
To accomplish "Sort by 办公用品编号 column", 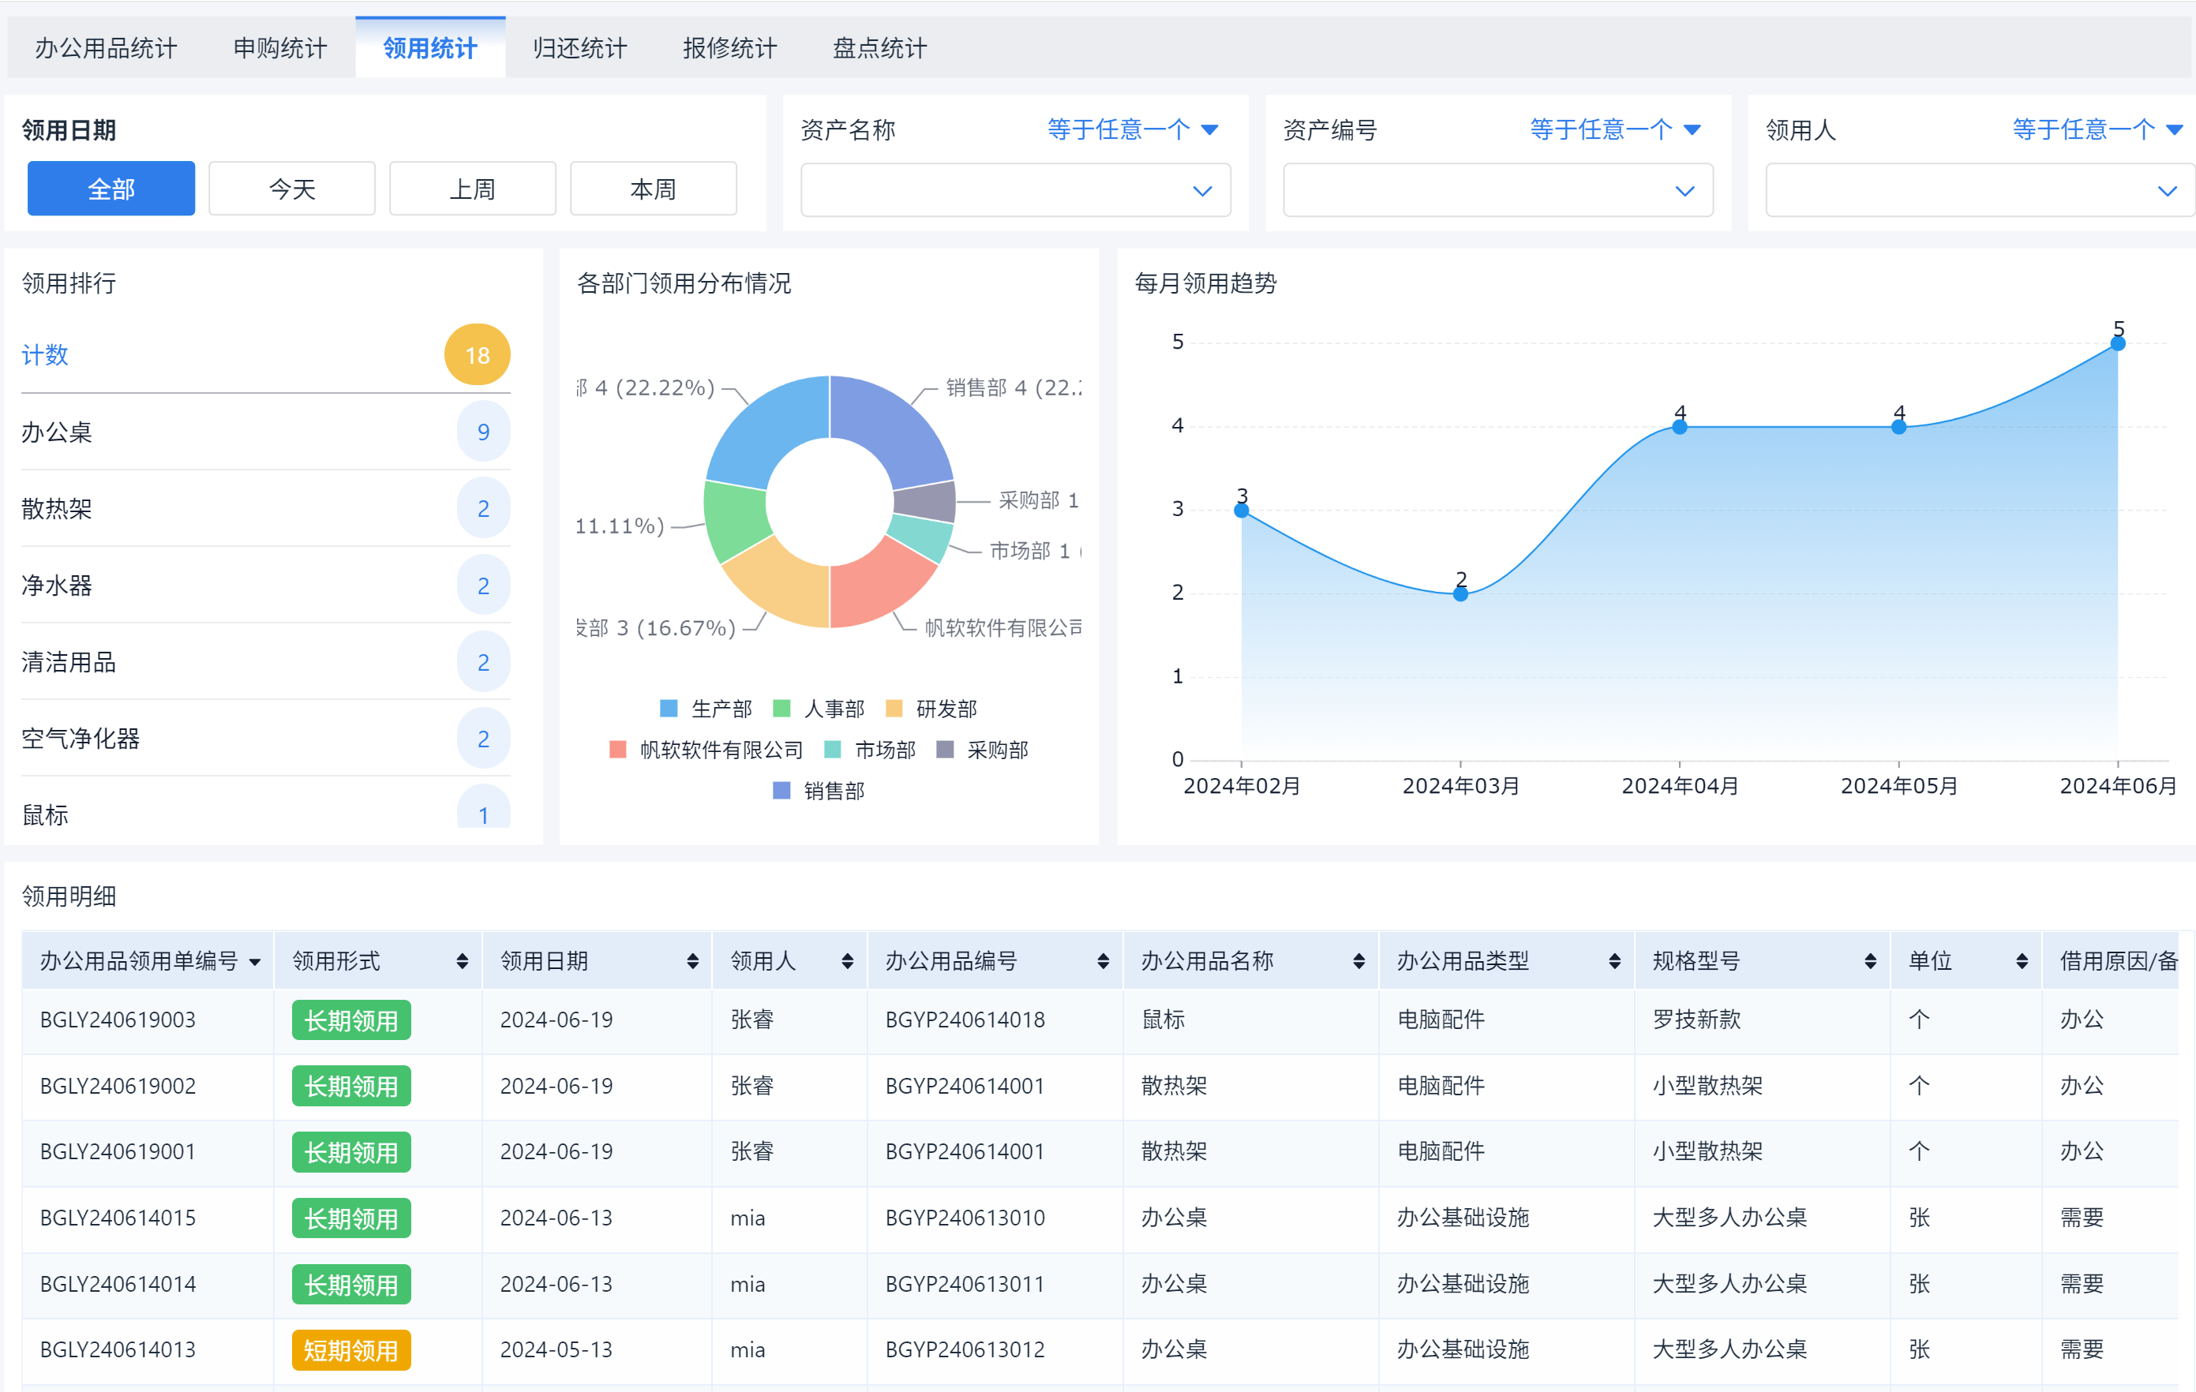I will point(1104,961).
